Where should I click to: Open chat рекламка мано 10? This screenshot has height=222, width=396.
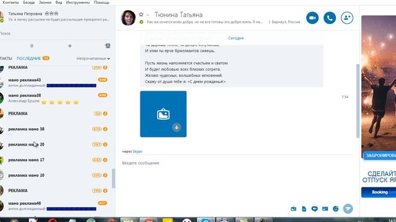point(57,175)
